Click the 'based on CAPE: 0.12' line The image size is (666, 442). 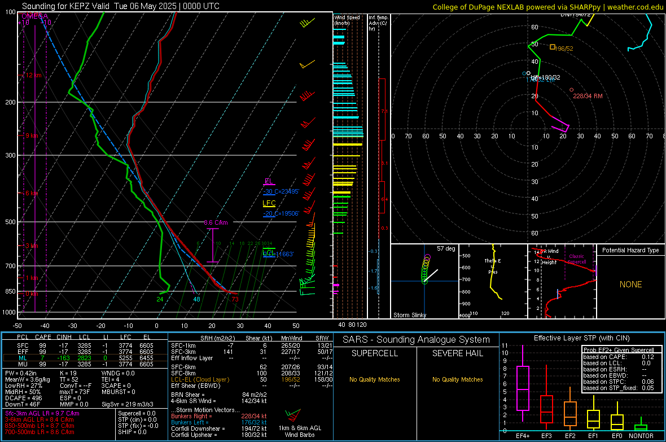[619, 357]
